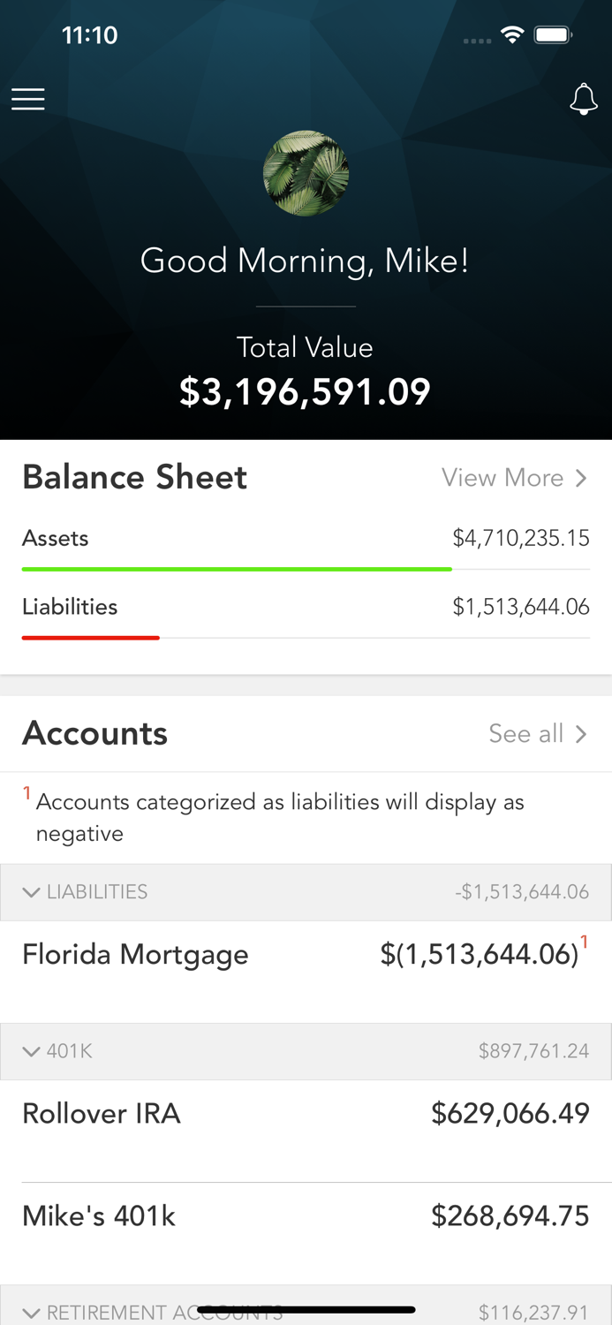Click the red footnote marker next to Florida Mortgage
This screenshot has height=1325, width=612.
584,943
